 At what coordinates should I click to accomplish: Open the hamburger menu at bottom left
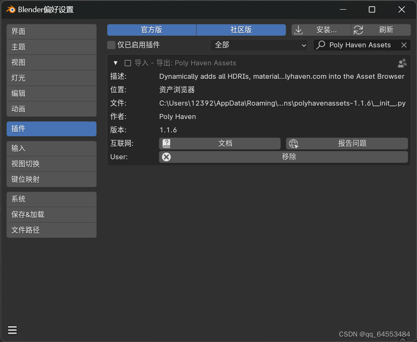pos(12,330)
